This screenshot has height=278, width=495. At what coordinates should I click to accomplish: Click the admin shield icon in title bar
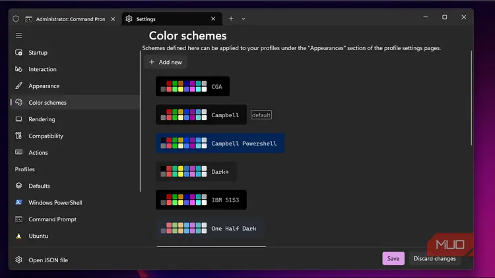(16, 19)
